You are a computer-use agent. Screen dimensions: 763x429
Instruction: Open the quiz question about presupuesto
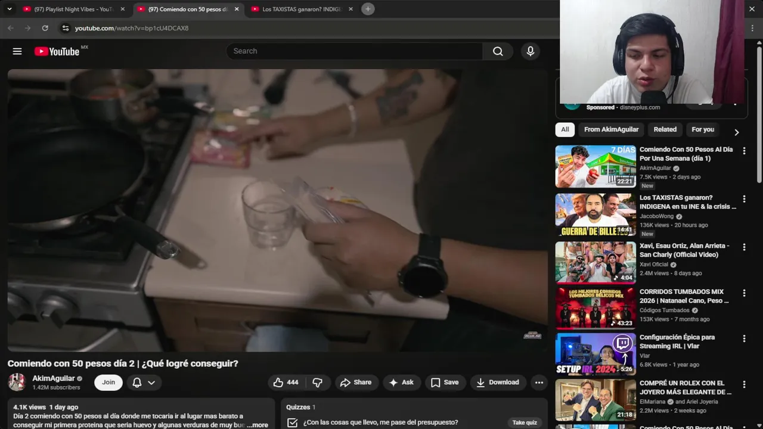coord(380,422)
